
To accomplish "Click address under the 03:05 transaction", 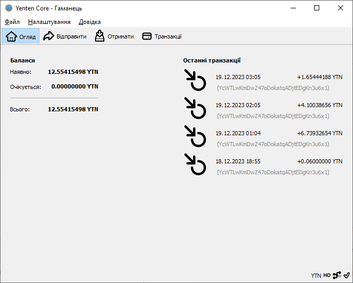I will tap(273, 88).
